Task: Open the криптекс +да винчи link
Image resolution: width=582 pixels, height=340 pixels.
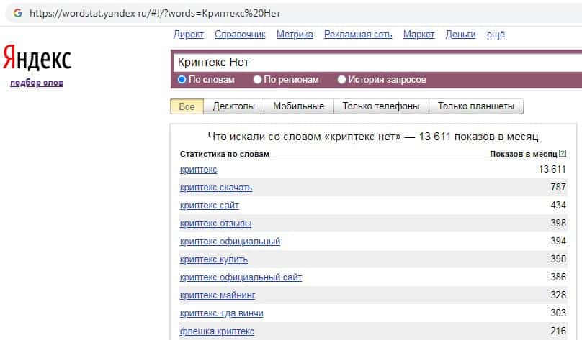Action: click(221, 313)
